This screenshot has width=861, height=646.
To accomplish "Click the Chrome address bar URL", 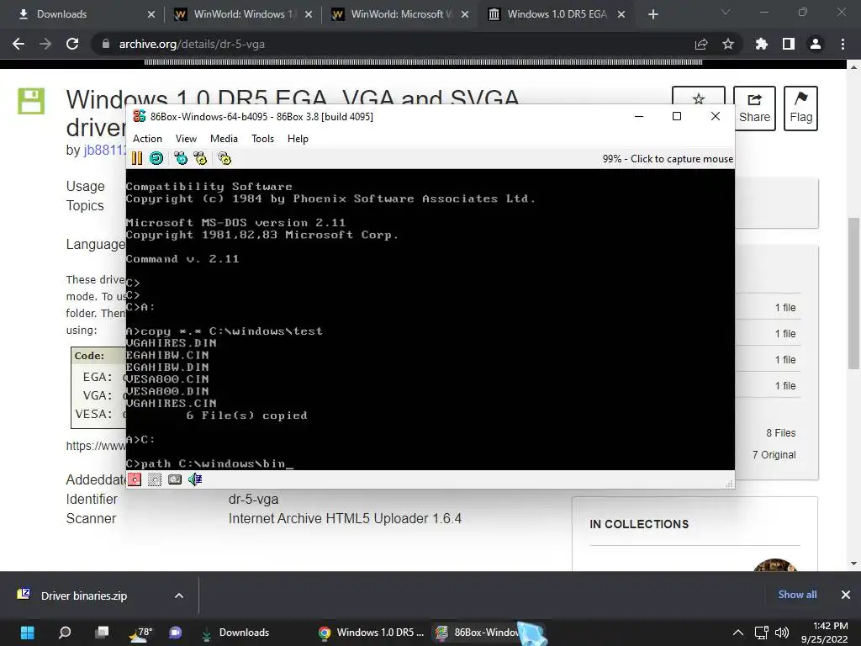I will (192, 44).
